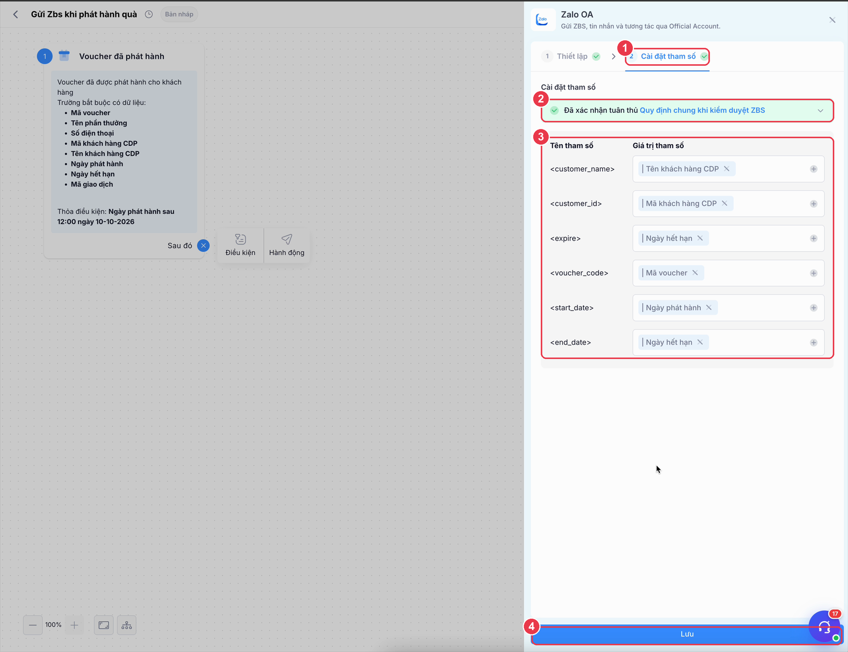The width and height of the screenshot is (848, 652).
Task: Add a value to customer_name parameter
Action: click(x=814, y=169)
